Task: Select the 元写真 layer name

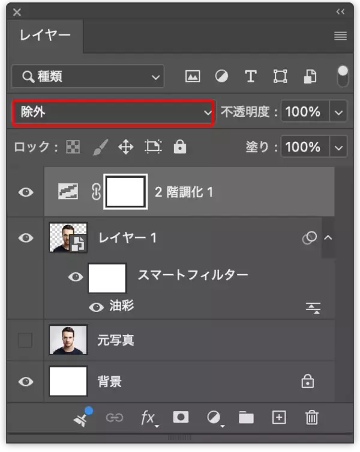Action: pos(116,340)
